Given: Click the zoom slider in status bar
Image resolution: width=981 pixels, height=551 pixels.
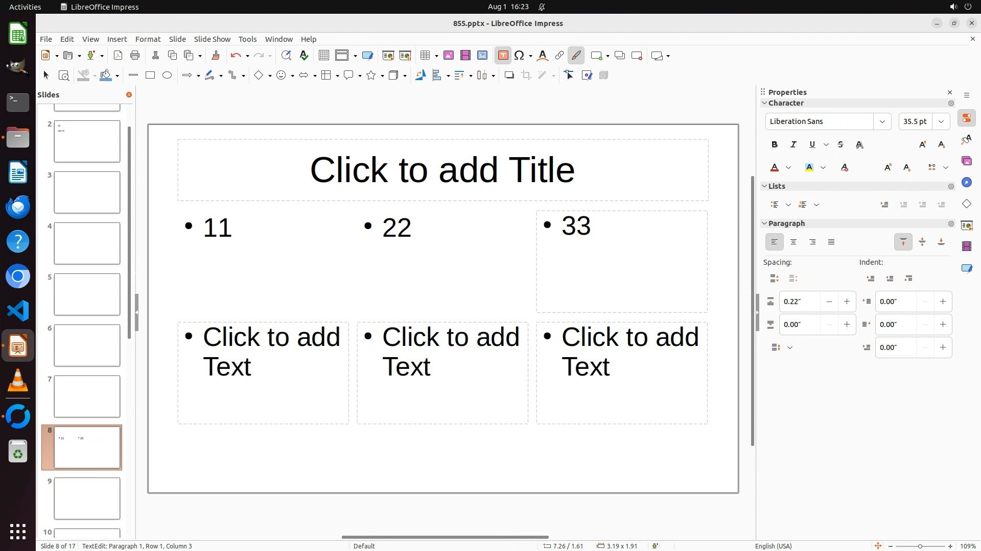Looking at the screenshot, I should (920, 546).
